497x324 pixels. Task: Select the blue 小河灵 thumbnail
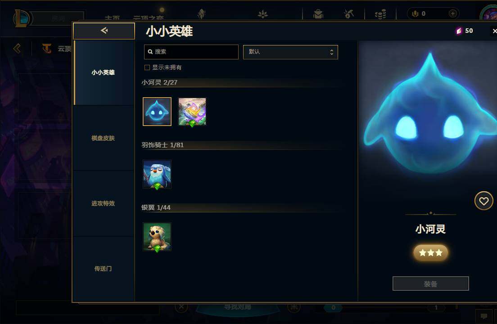tap(157, 112)
